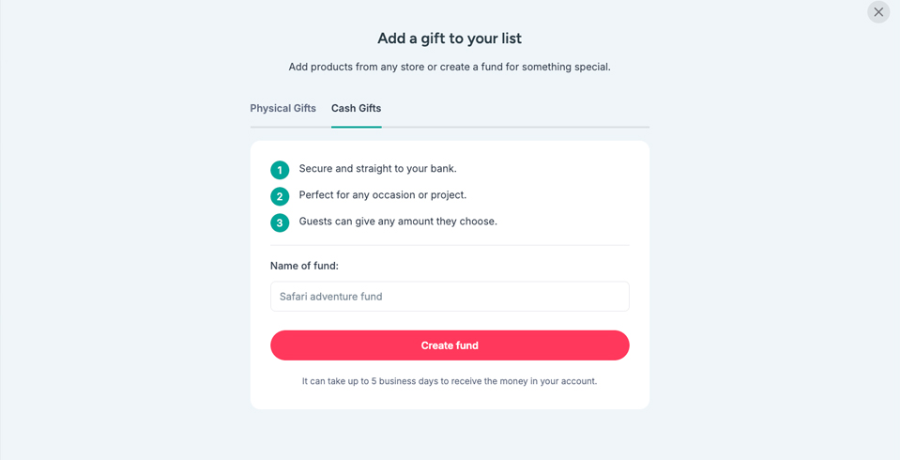Screen dimensions: 901x460
Task: Click the empty white card area below the notice
Action: (450, 399)
